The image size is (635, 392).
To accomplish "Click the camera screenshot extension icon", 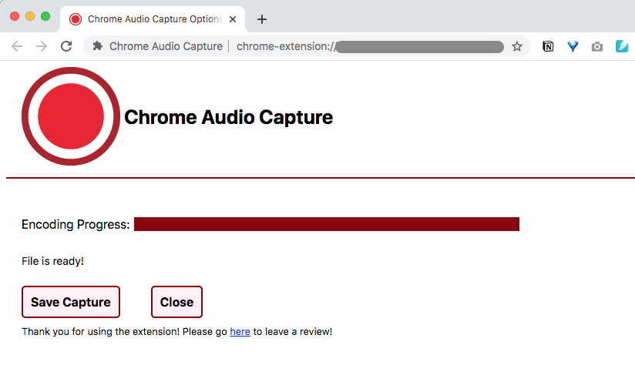I will pos(597,47).
